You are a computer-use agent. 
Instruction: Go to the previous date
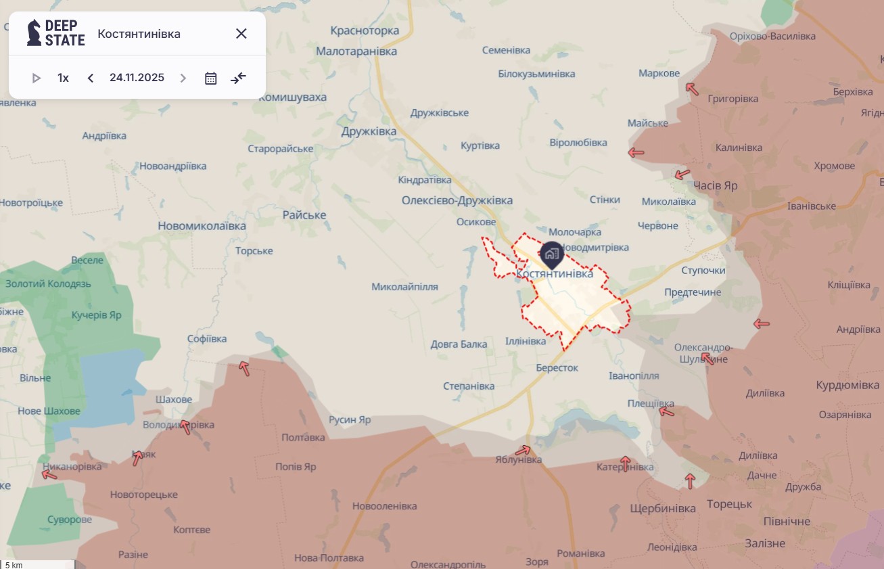91,78
